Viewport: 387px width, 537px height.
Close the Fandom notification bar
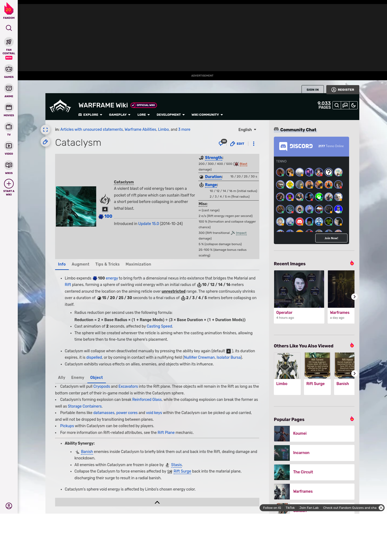pyautogui.click(x=381, y=508)
